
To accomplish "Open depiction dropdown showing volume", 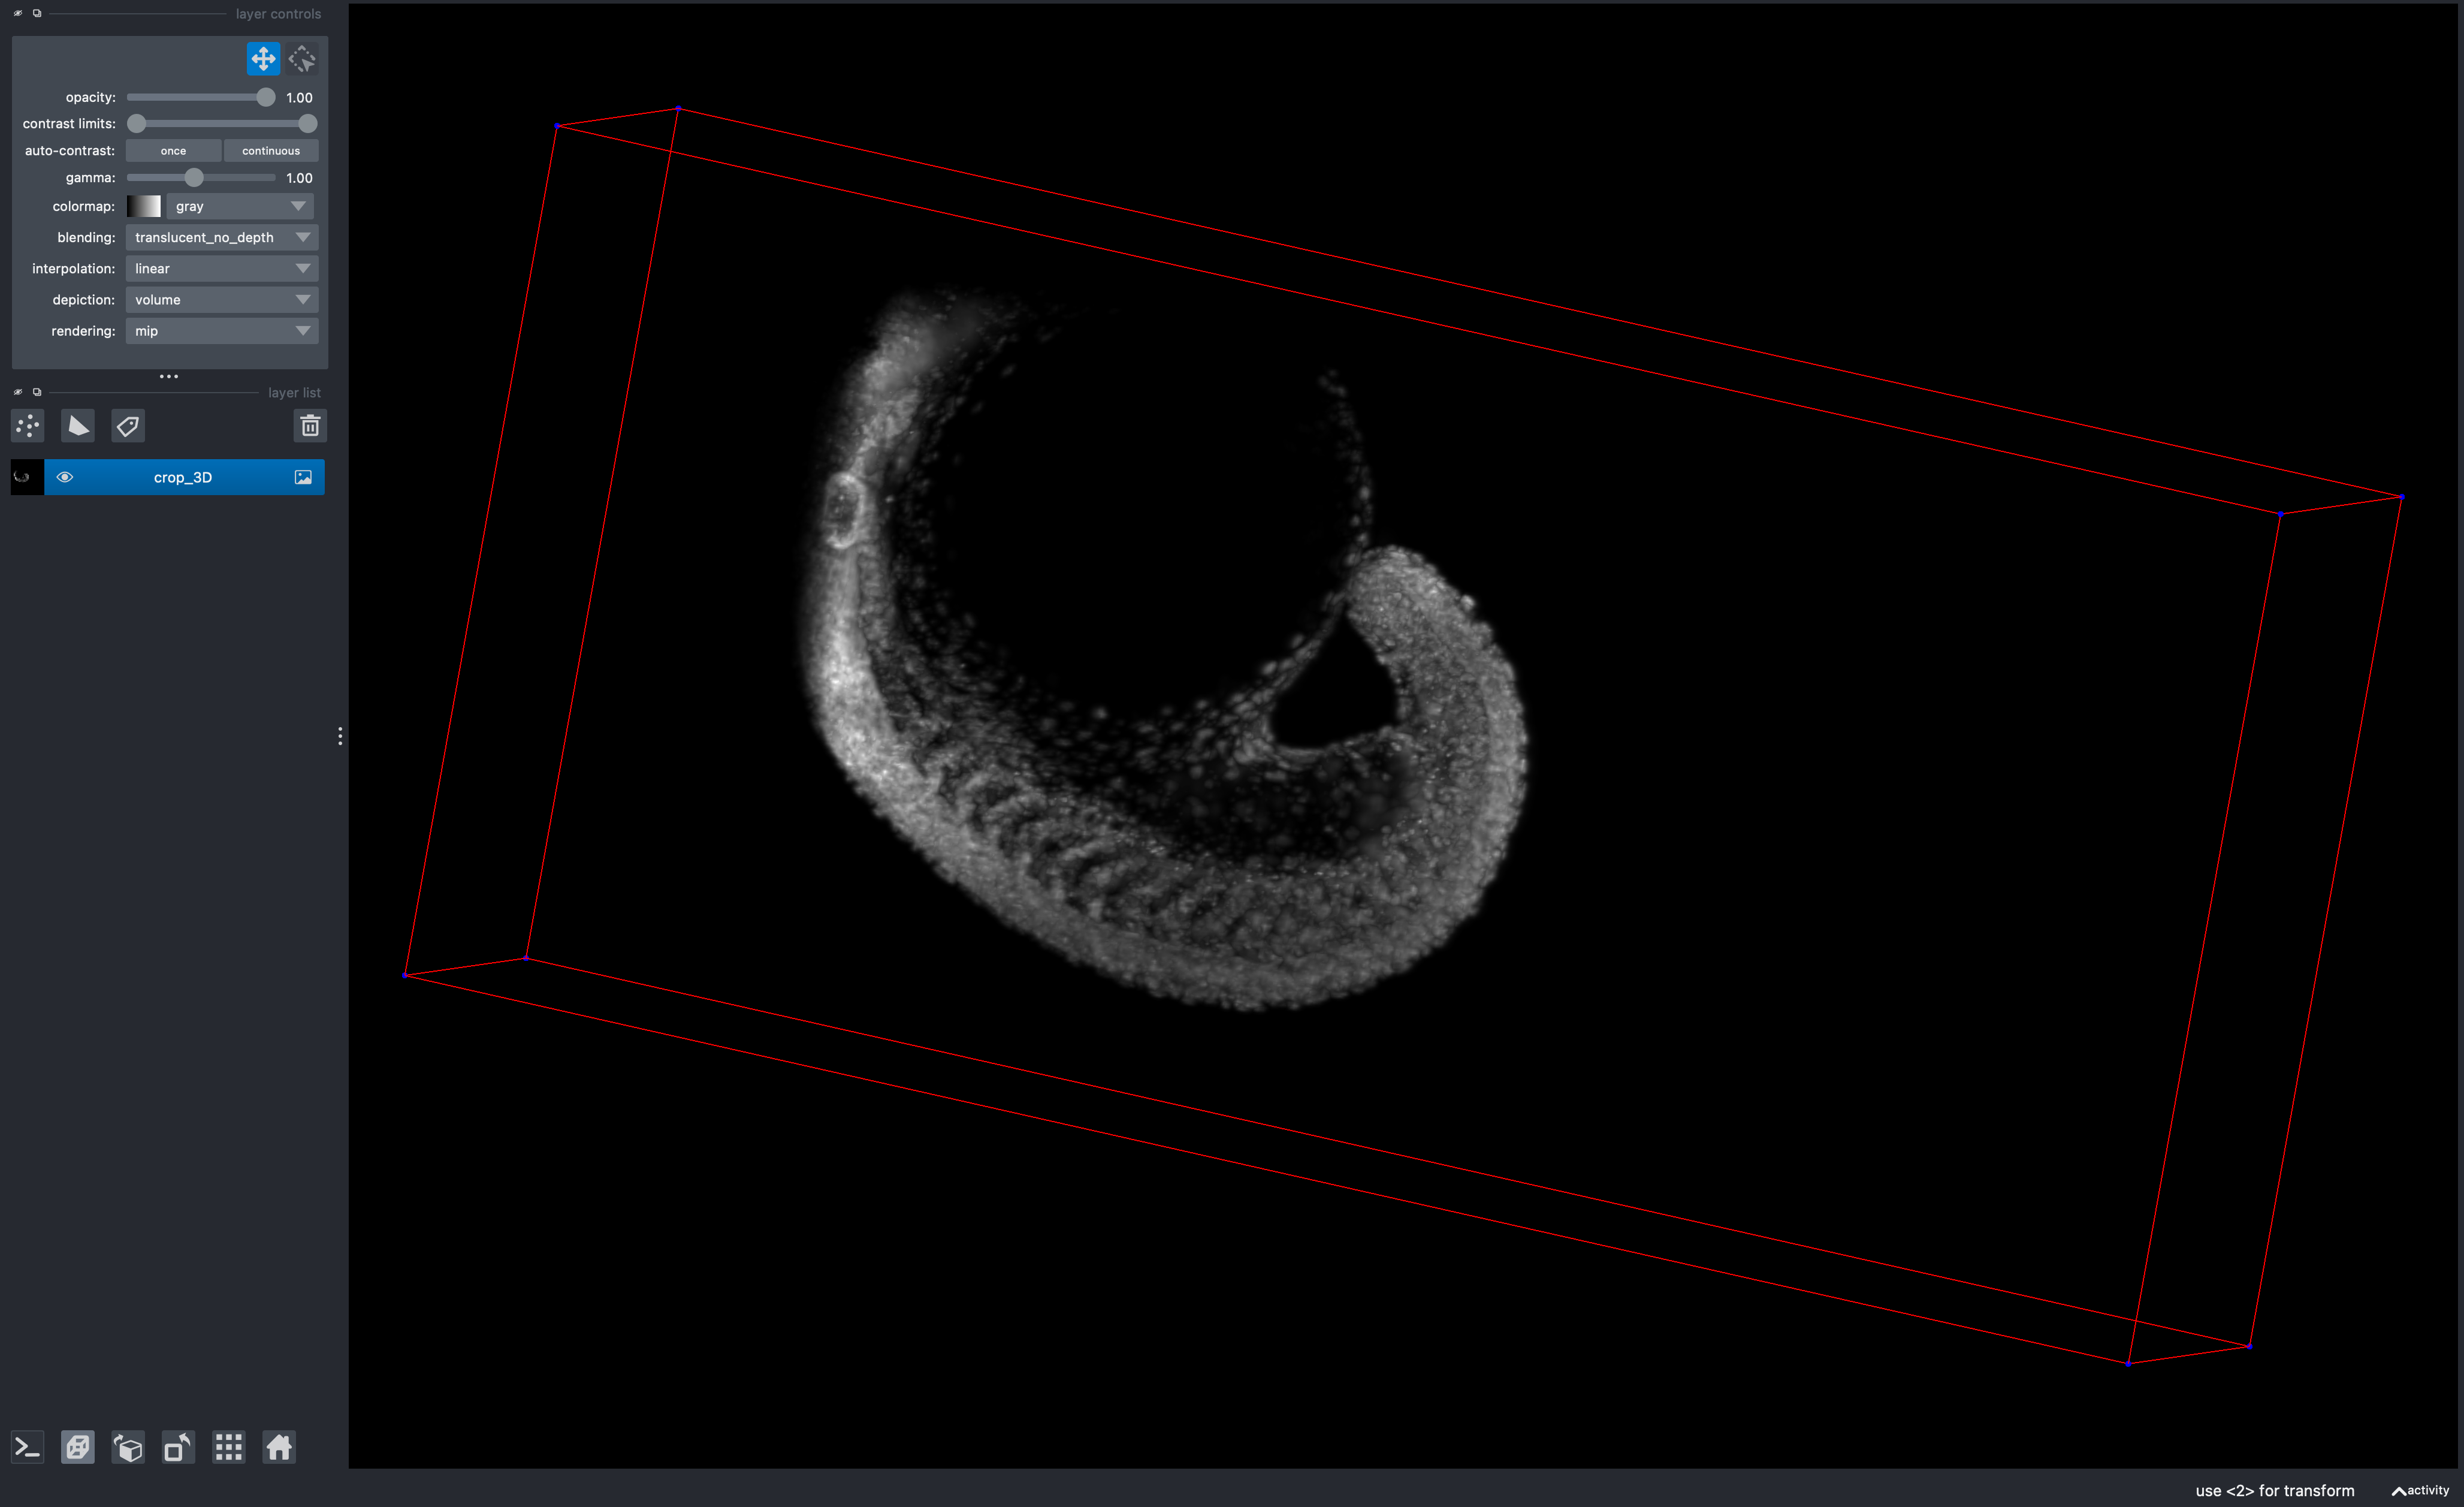I will pos(222,299).
